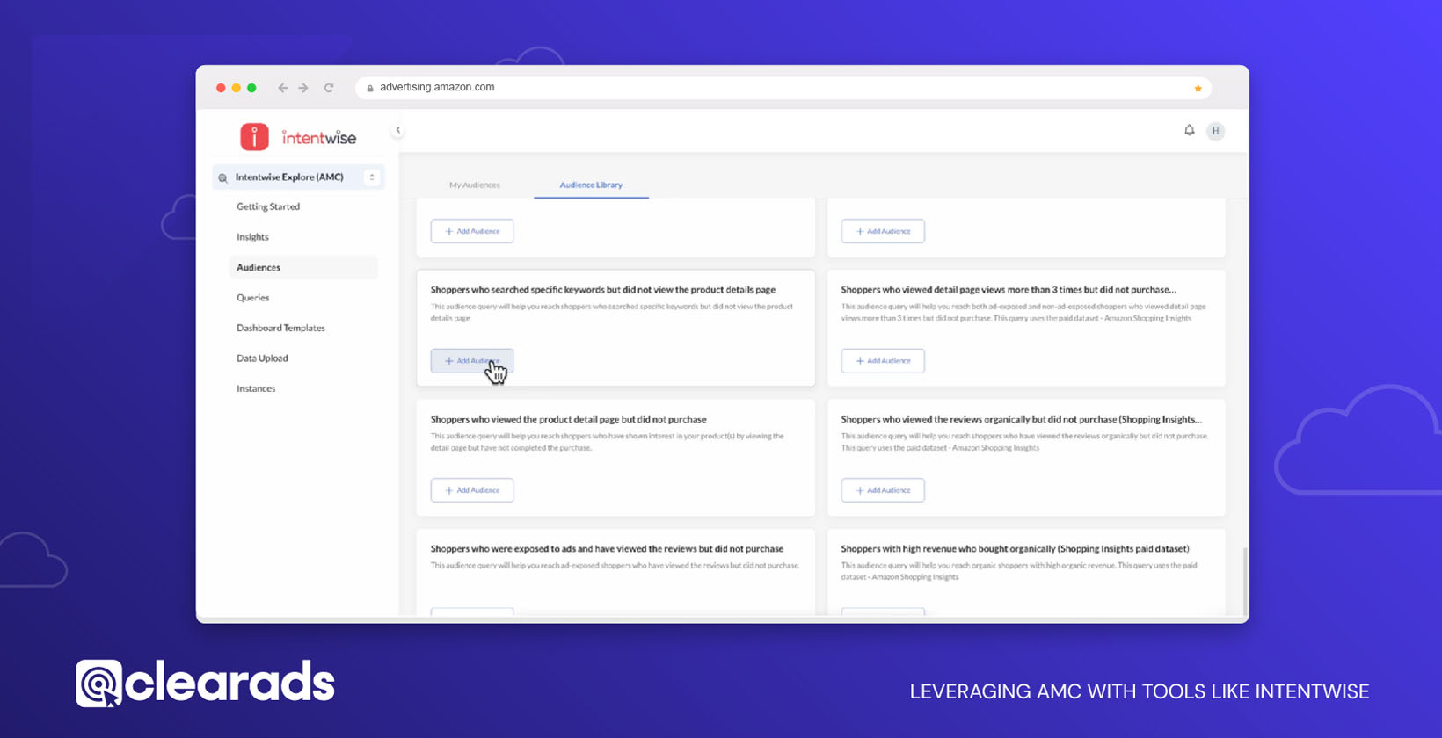Click title 'Shoppers who viewed detail page views more than 3 times'
1442x738 pixels.
click(x=1008, y=290)
